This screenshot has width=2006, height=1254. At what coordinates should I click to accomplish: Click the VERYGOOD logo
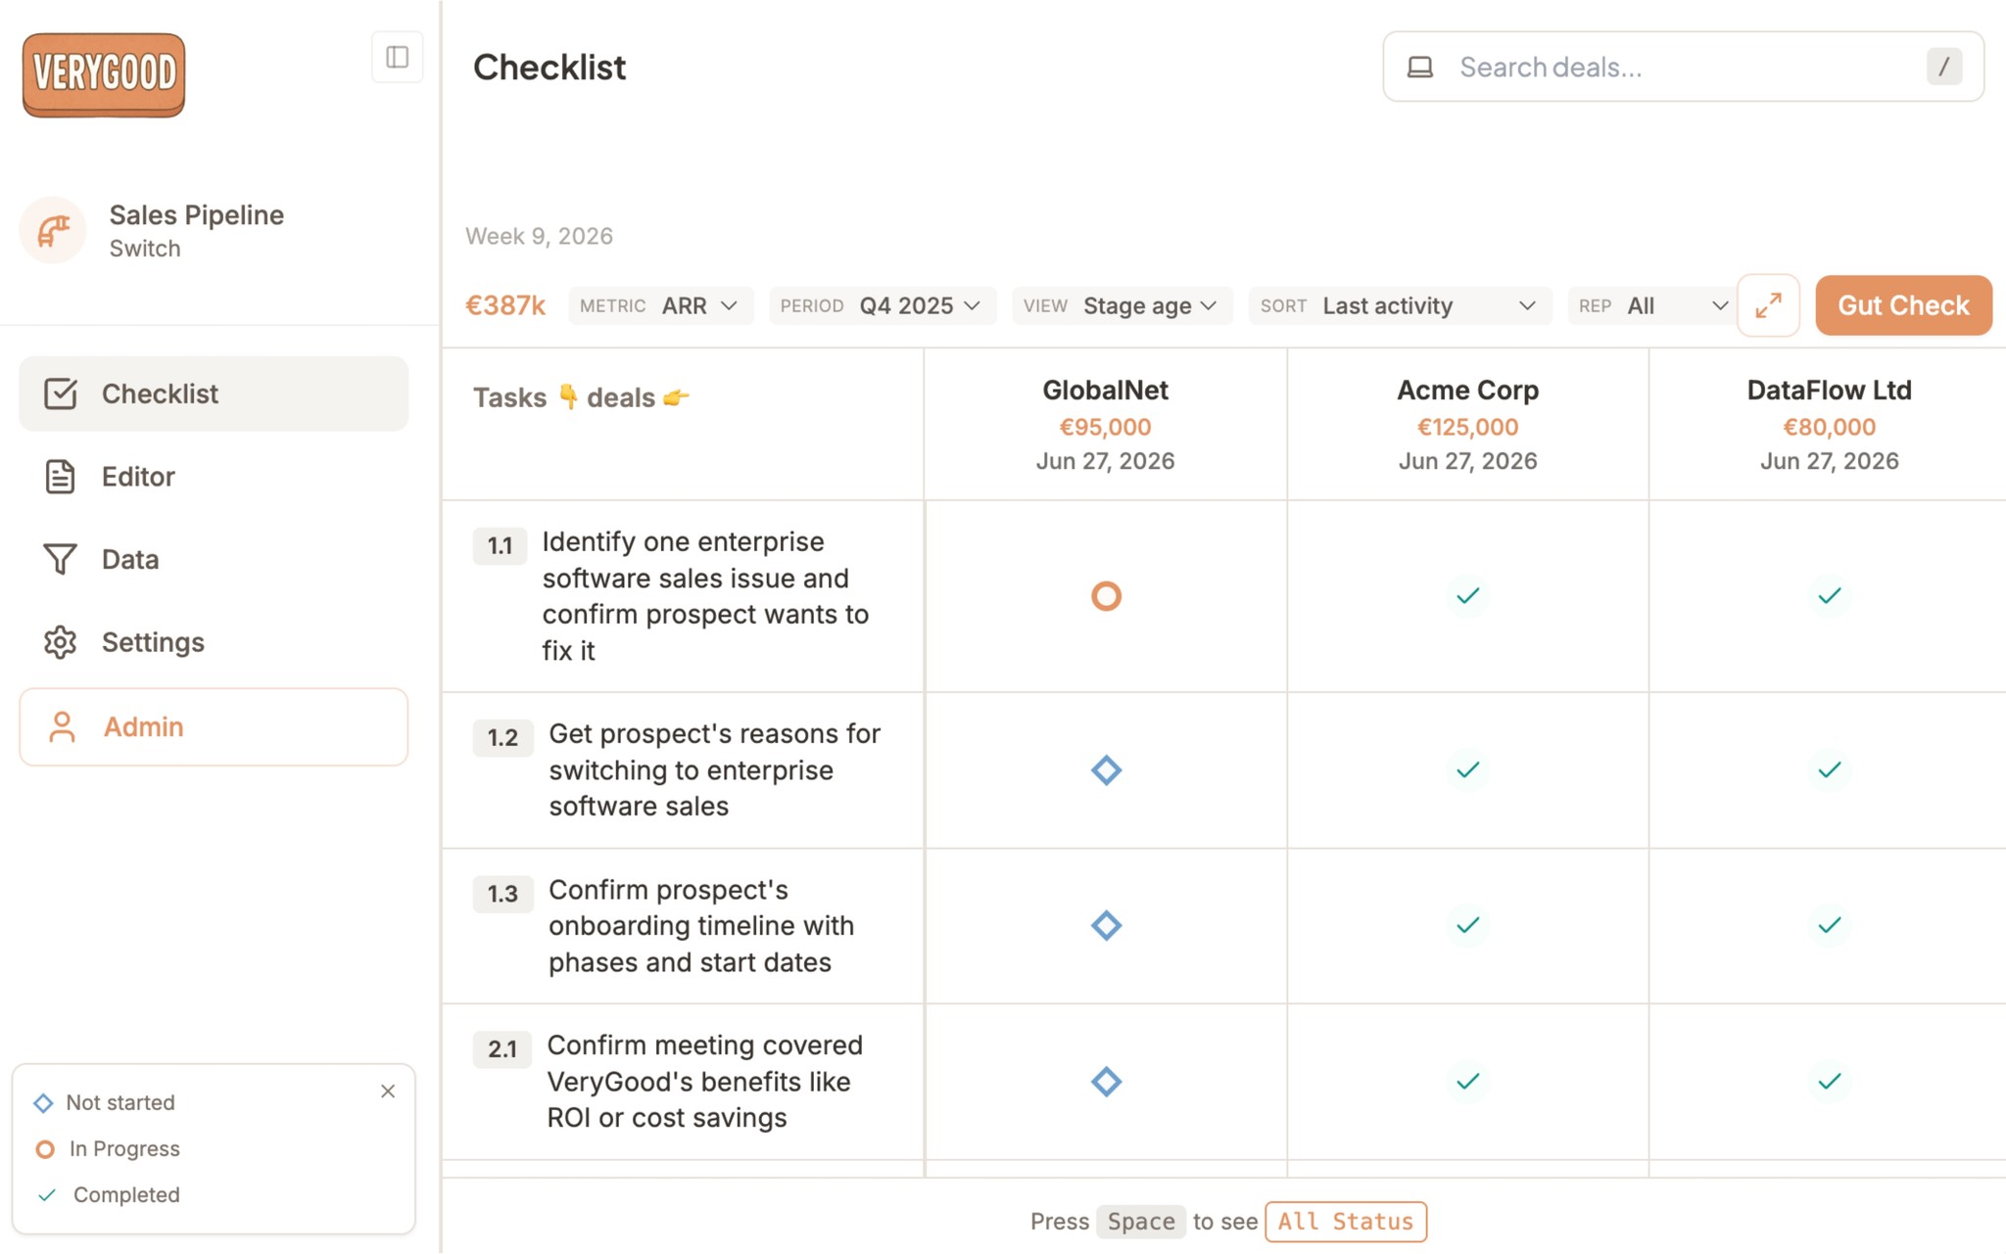click(104, 74)
